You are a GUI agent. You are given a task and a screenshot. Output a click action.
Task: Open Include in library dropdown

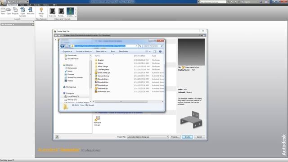tap(84, 51)
